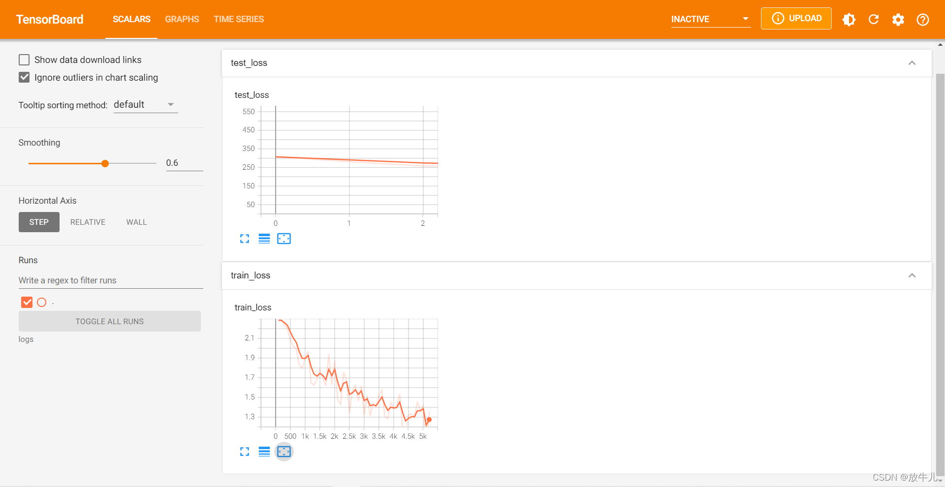Collapse the test_loss card
The width and height of the screenshot is (945, 487).
(912, 62)
